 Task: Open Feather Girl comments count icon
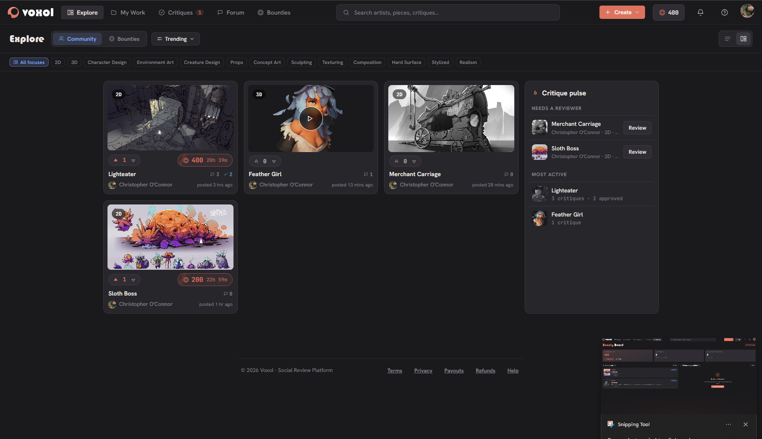coord(369,174)
